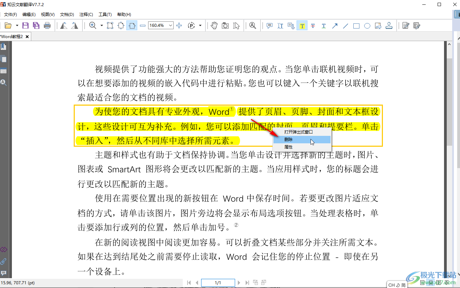
Task: Zoom out with the minus button
Action: (143, 25)
